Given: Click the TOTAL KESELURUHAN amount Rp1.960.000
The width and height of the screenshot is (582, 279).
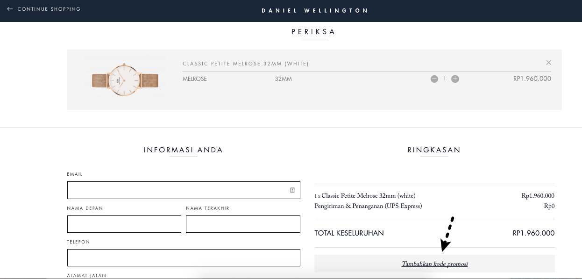Looking at the screenshot, I should pyautogui.click(x=533, y=233).
